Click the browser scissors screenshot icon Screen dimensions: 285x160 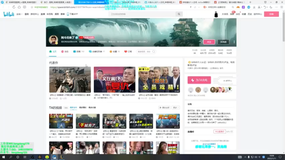click(x=259, y=7)
